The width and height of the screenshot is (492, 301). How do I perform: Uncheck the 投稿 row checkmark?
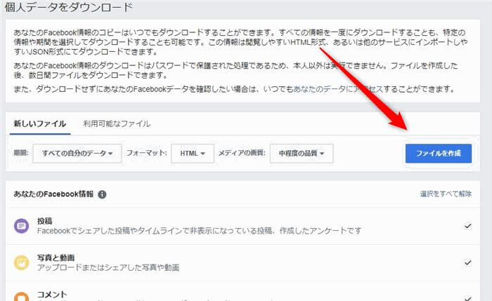[468, 226]
